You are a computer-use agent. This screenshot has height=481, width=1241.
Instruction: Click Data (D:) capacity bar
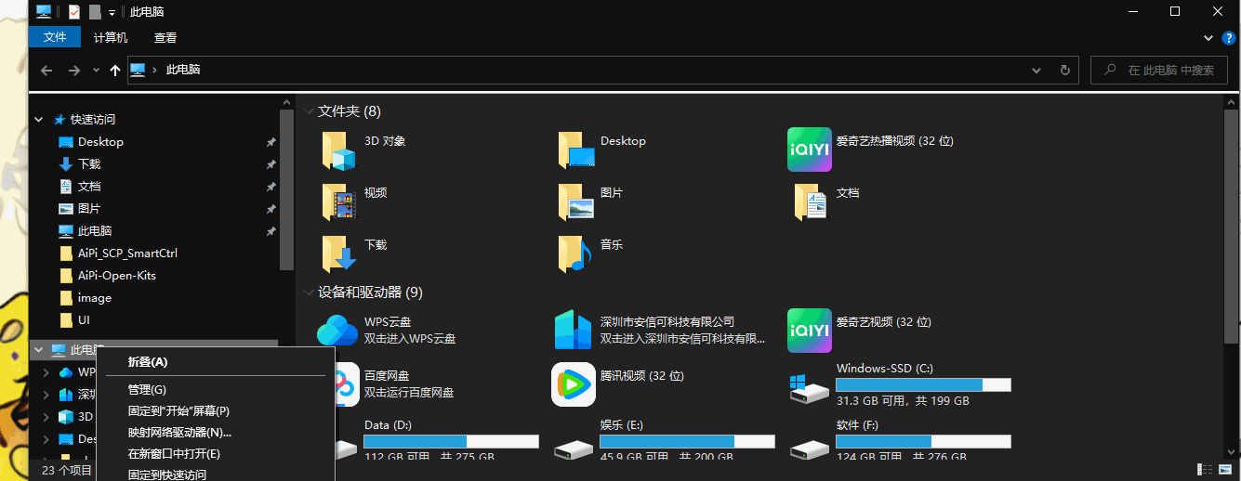click(x=451, y=441)
